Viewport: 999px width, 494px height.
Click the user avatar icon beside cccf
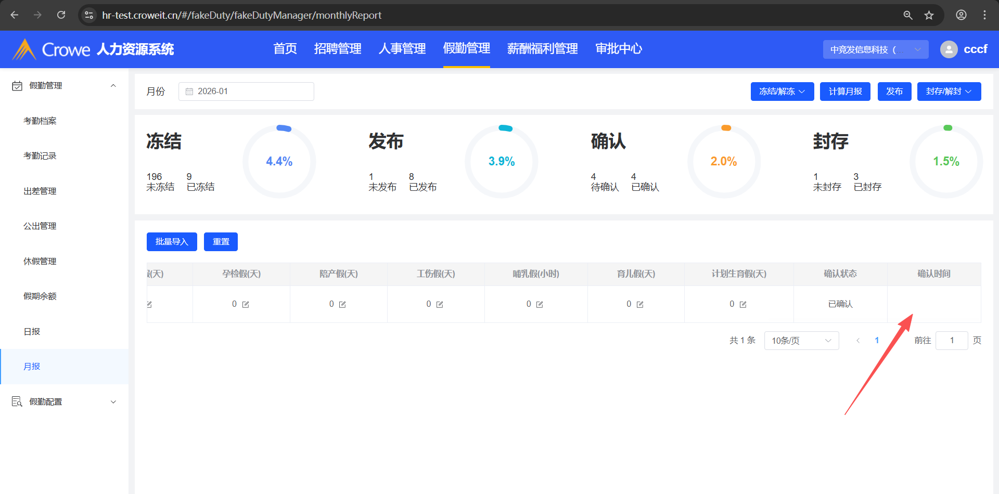click(949, 49)
